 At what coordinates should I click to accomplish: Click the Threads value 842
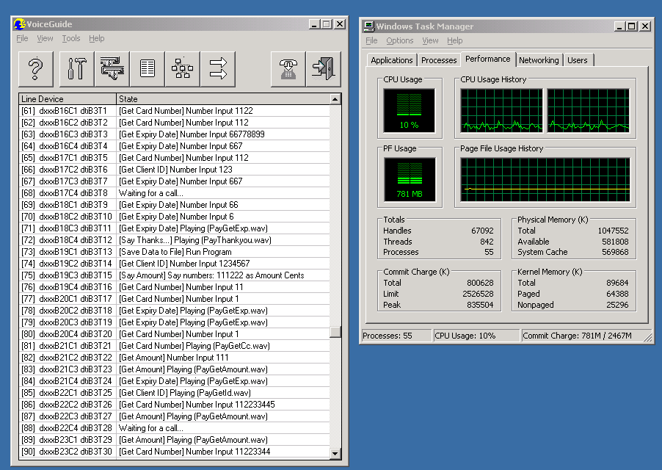[x=487, y=242]
